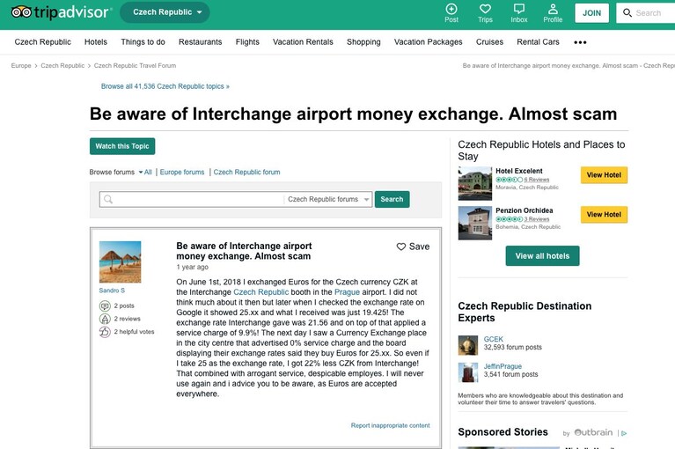The image size is (675, 449).
Task: Click Hotel Excelent photo thumbnail
Action: (475, 183)
